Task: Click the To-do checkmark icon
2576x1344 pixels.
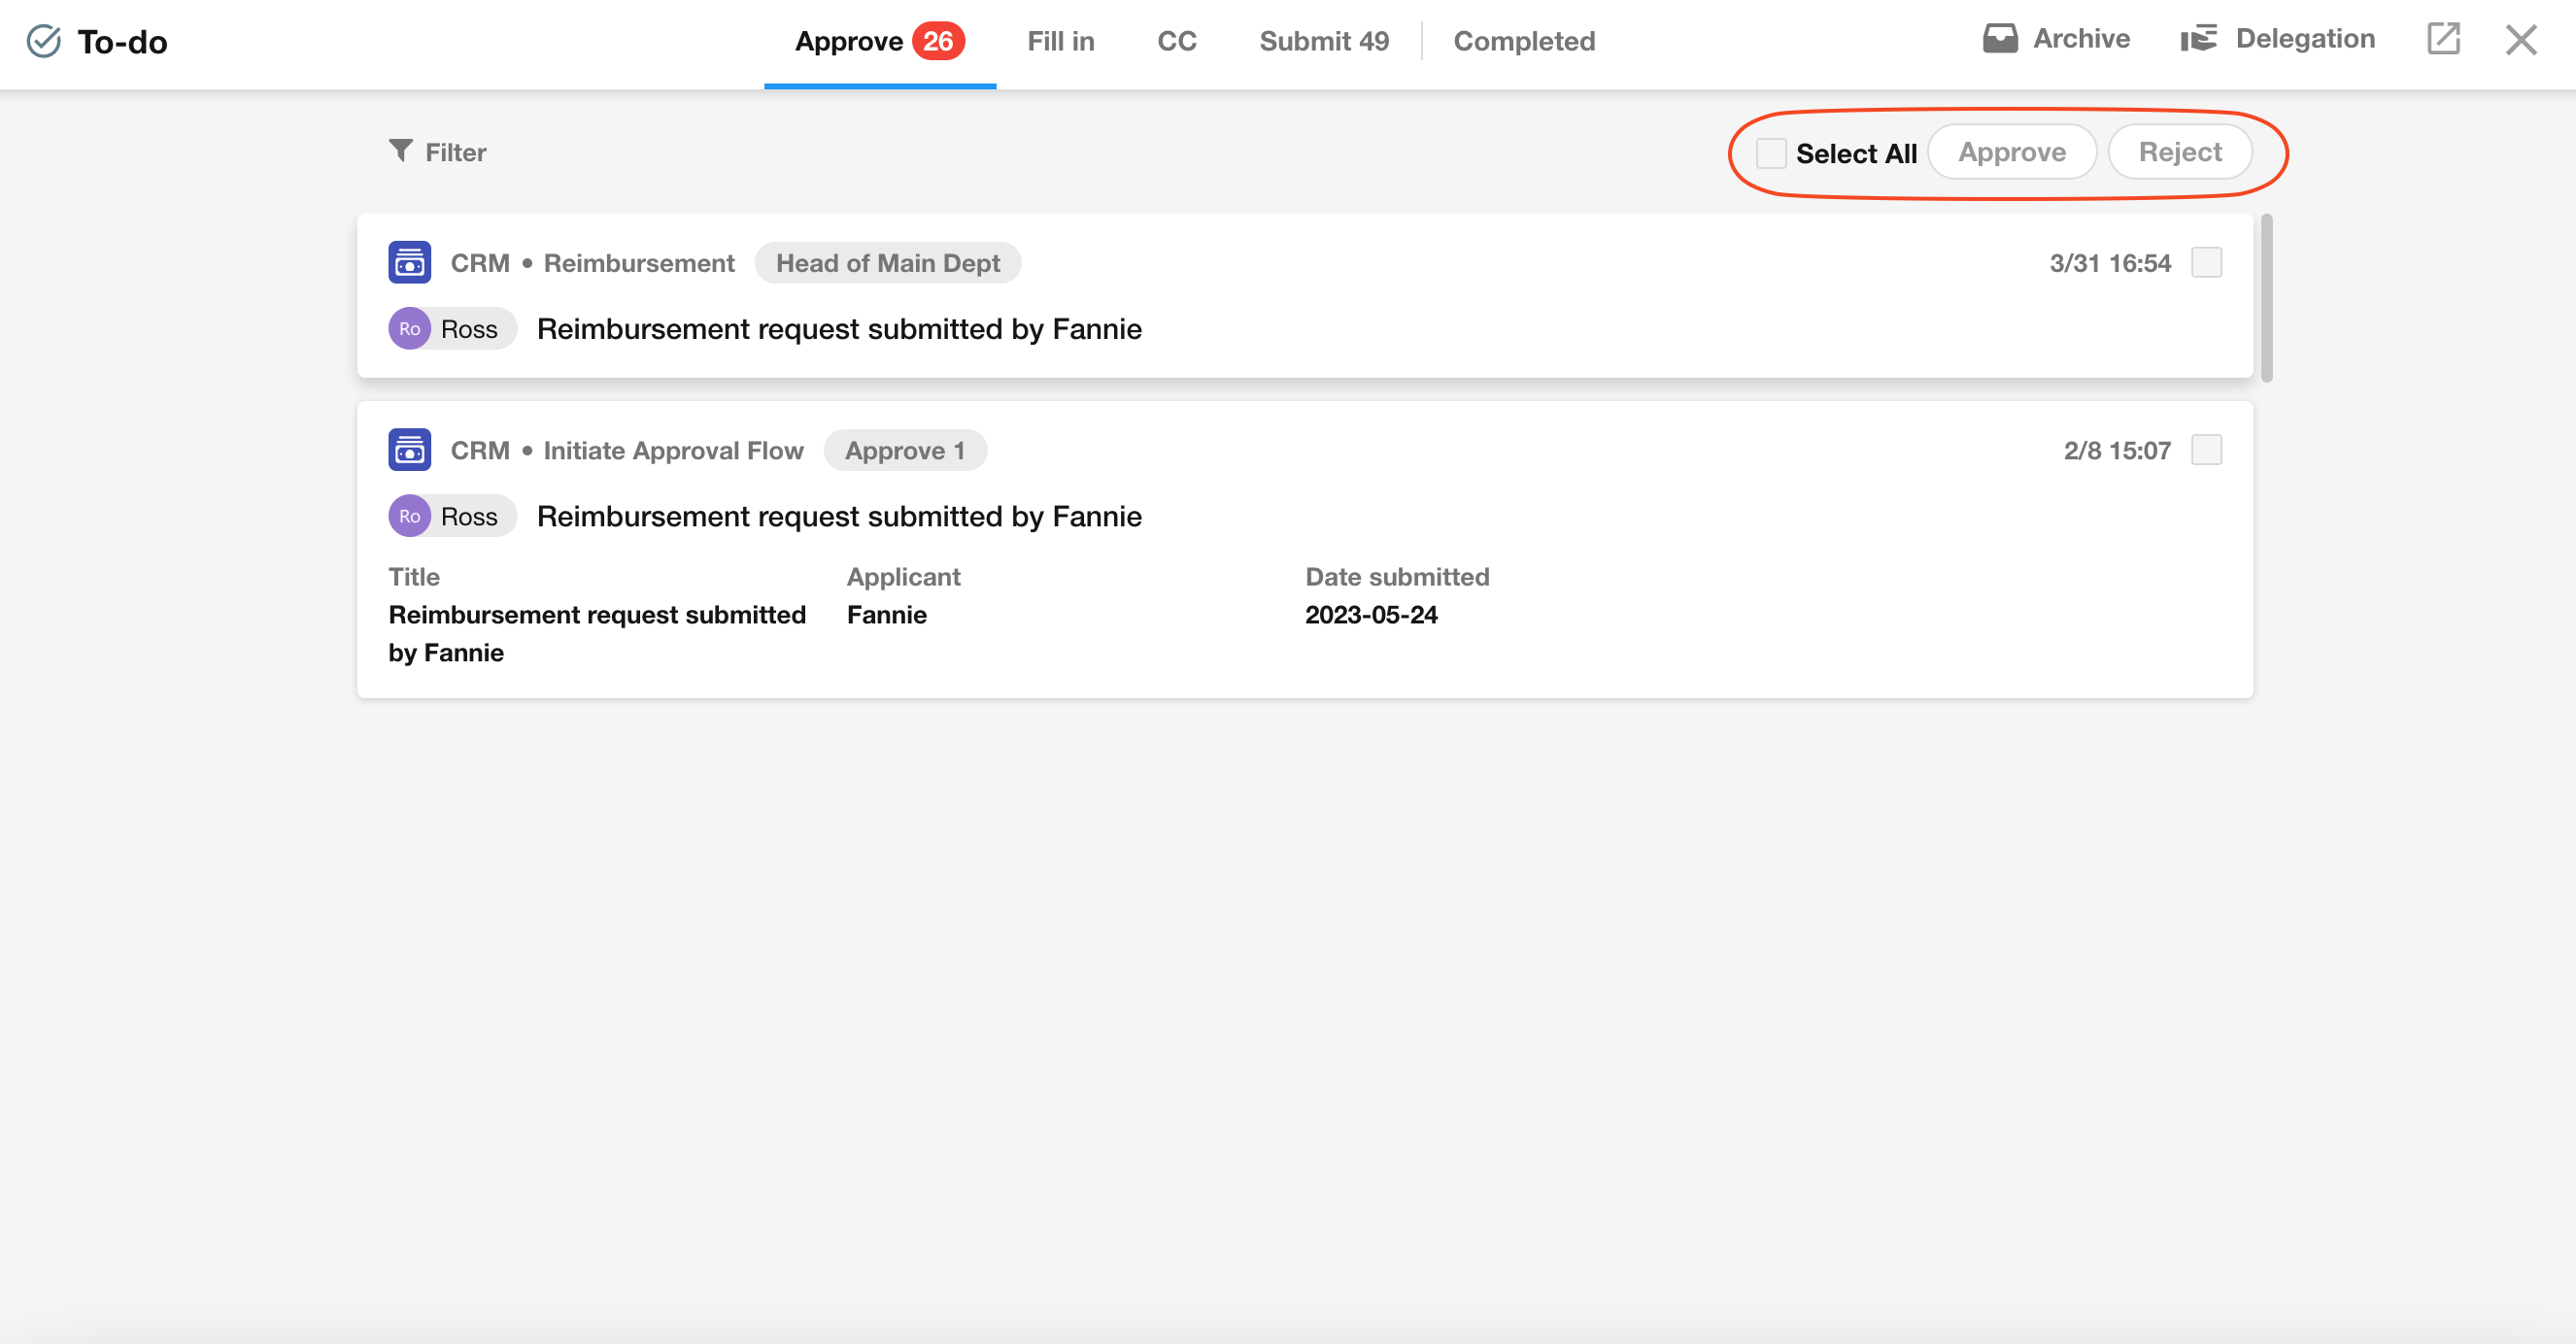Action: point(44,41)
